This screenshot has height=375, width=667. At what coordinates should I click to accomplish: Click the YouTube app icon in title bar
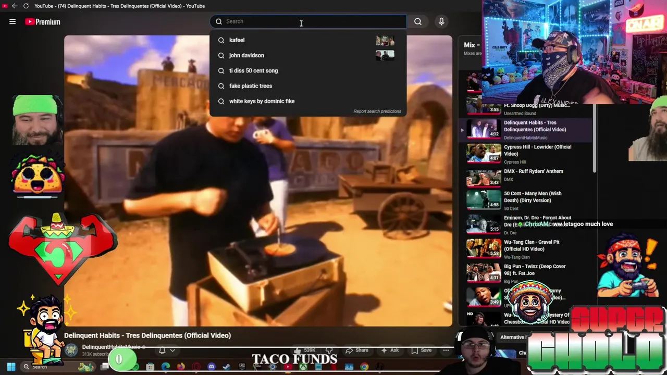point(5,6)
